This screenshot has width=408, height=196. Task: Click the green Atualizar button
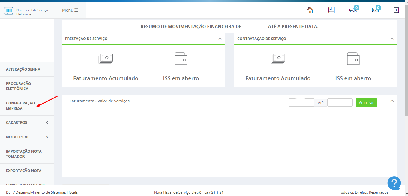click(366, 103)
